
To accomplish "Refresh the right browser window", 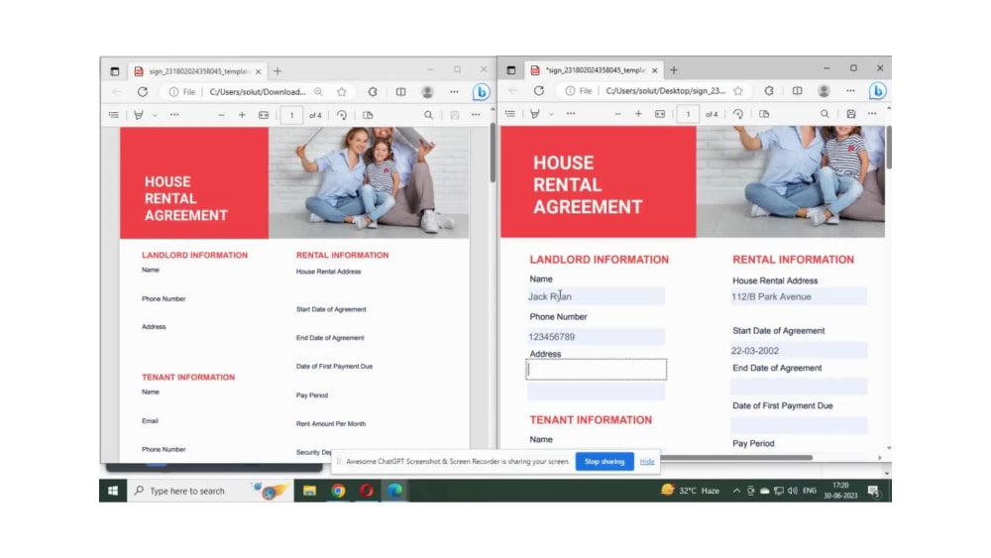I will coord(539,90).
